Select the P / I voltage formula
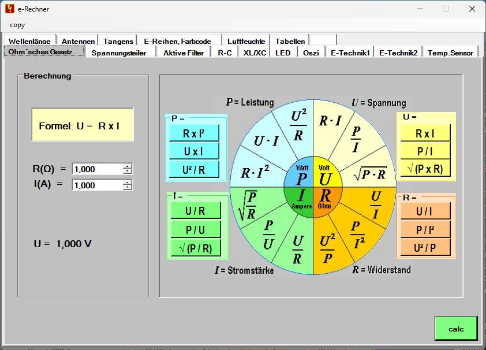Screen dimensions: 486x350 tap(425, 151)
